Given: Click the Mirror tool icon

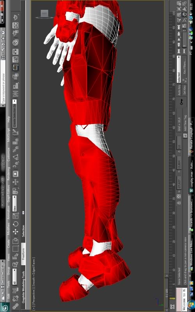Looking at the screenshot, I should (x=15, y=94).
